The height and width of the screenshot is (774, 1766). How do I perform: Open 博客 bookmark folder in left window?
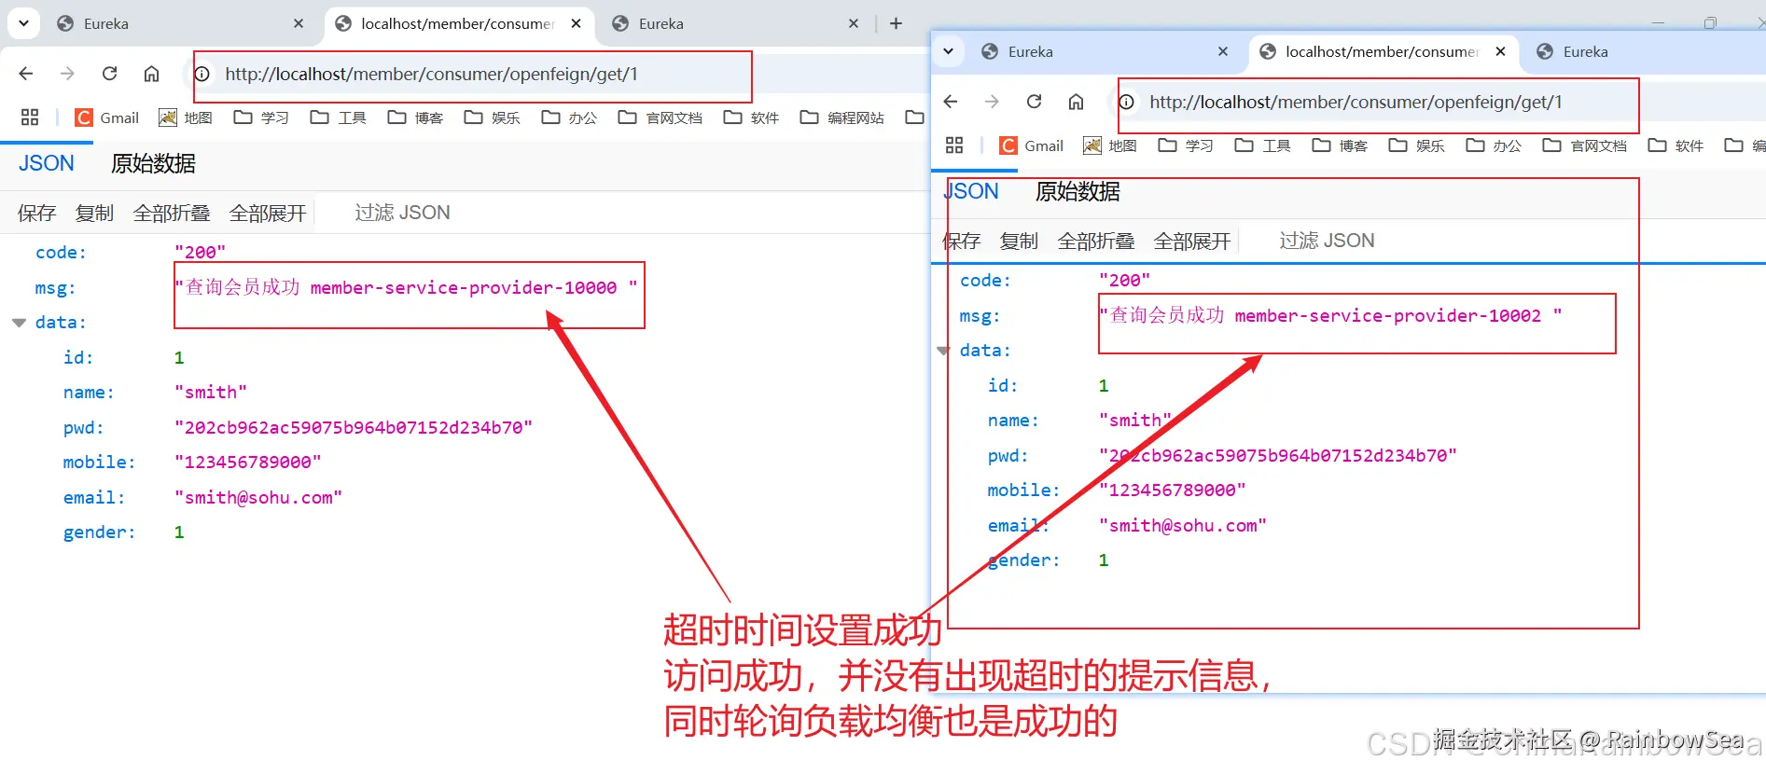click(416, 117)
